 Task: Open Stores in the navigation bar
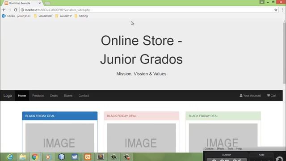click(68, 95)
